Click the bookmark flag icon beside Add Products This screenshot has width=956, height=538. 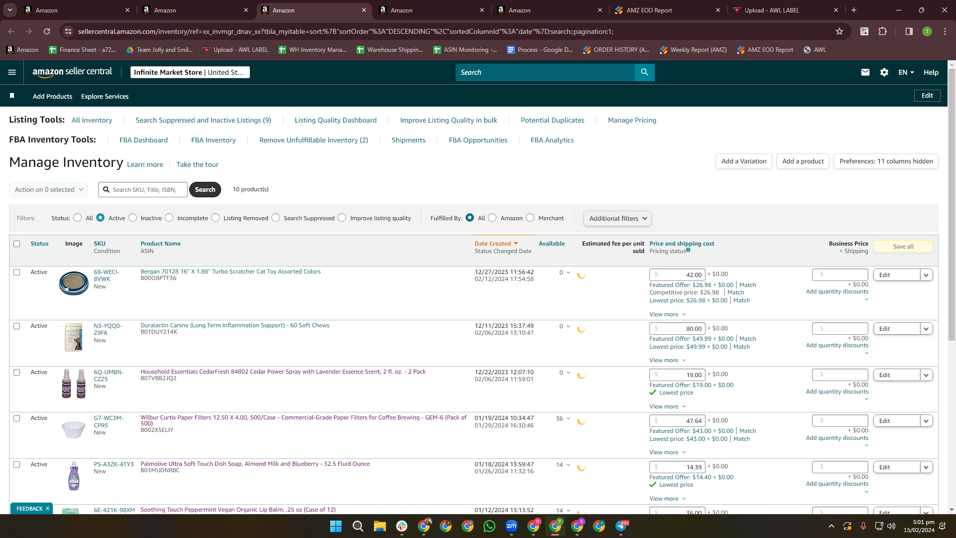(12, 96)
